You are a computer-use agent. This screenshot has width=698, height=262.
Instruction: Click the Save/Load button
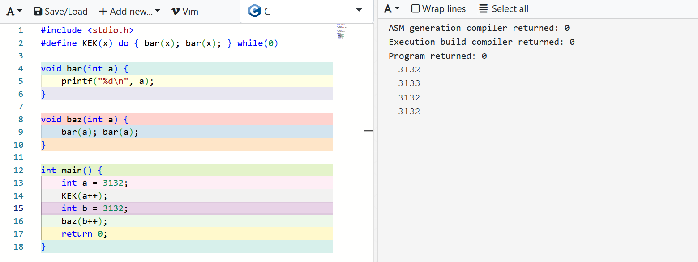pyautogui.click(x=61, y=11)
